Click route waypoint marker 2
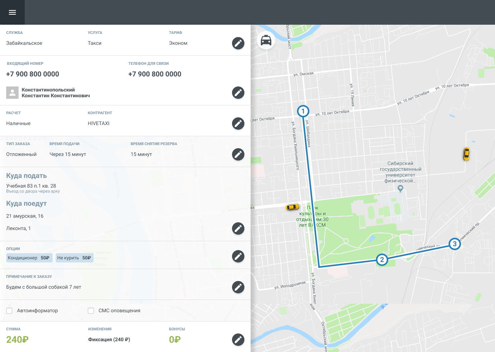The image size is (495, 352). tap(382, 260)
